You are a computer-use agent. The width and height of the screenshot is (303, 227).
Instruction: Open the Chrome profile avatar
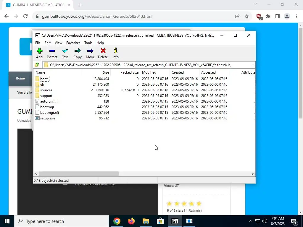tap(287, 17)
